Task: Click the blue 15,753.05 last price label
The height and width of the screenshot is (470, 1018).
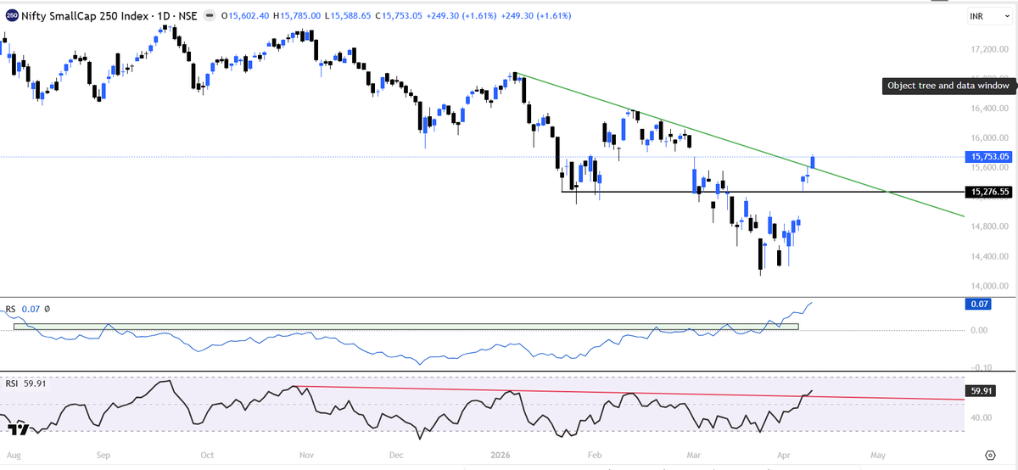Action: (991, 156)
